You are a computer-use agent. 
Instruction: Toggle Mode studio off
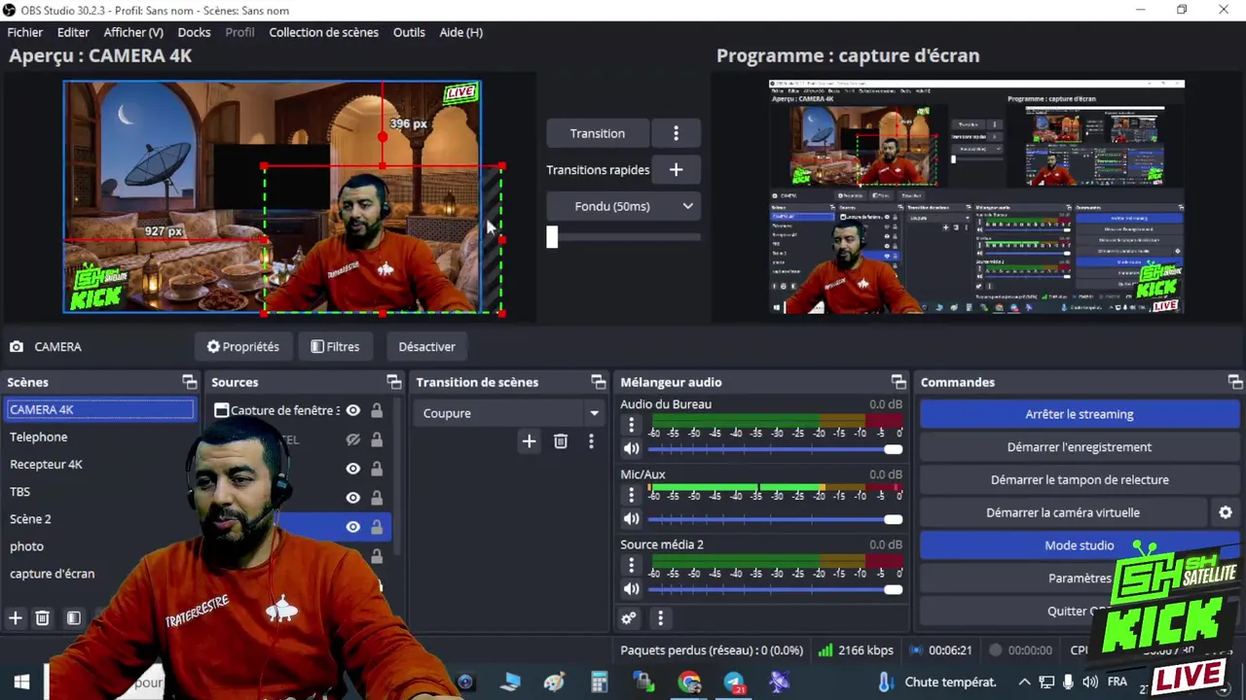coord(1079,545)
